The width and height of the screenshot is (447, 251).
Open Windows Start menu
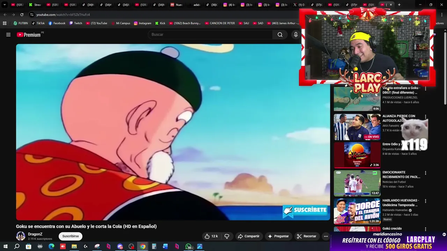5,246
